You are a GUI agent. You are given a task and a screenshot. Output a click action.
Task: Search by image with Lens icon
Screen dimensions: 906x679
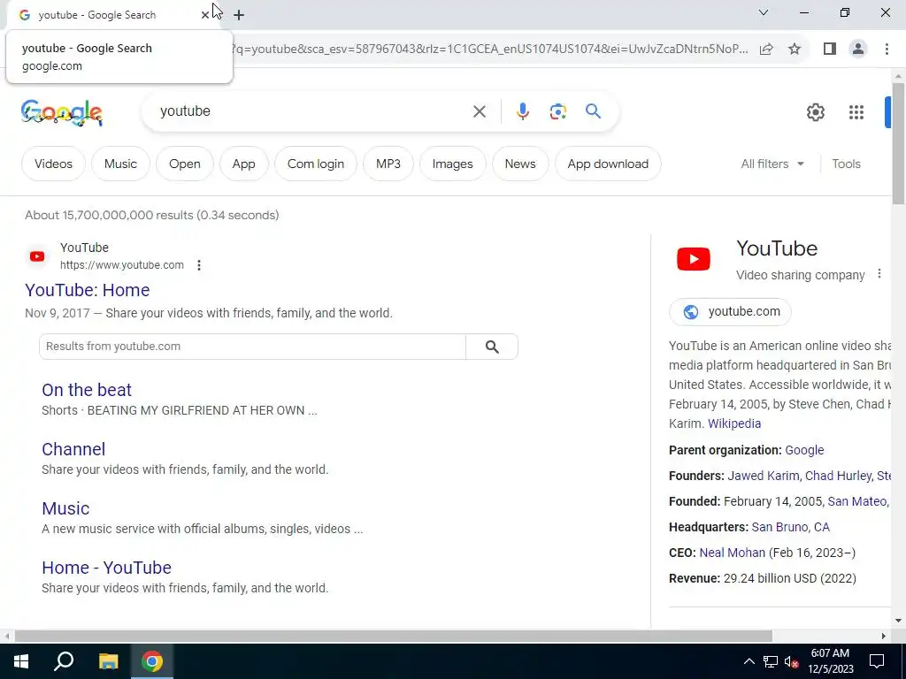(557, 111)
